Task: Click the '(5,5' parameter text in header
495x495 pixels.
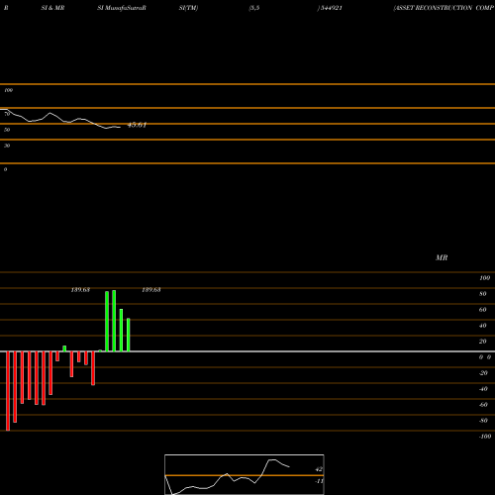Action: click(254, 8)
